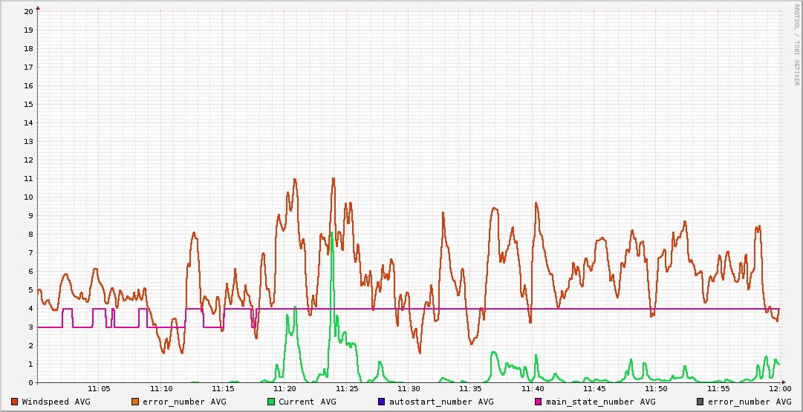Click the 11:05 time axis label
803x412 pixels.
(100, 388)
